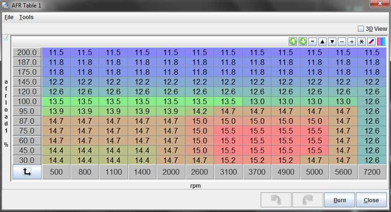Select the 14.2 cell at 95.0 load
The image size is (391, 212).
[199, 111]
